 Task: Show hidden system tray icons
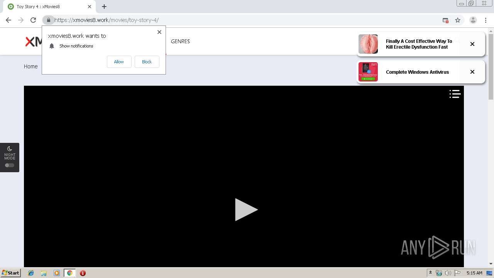pyautogui.click(x=430, y=273)
